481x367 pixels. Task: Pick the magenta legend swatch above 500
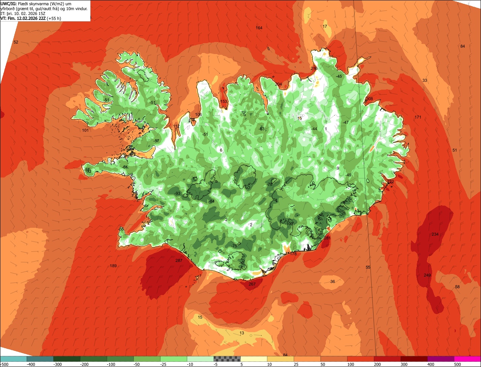coord(467,359)
